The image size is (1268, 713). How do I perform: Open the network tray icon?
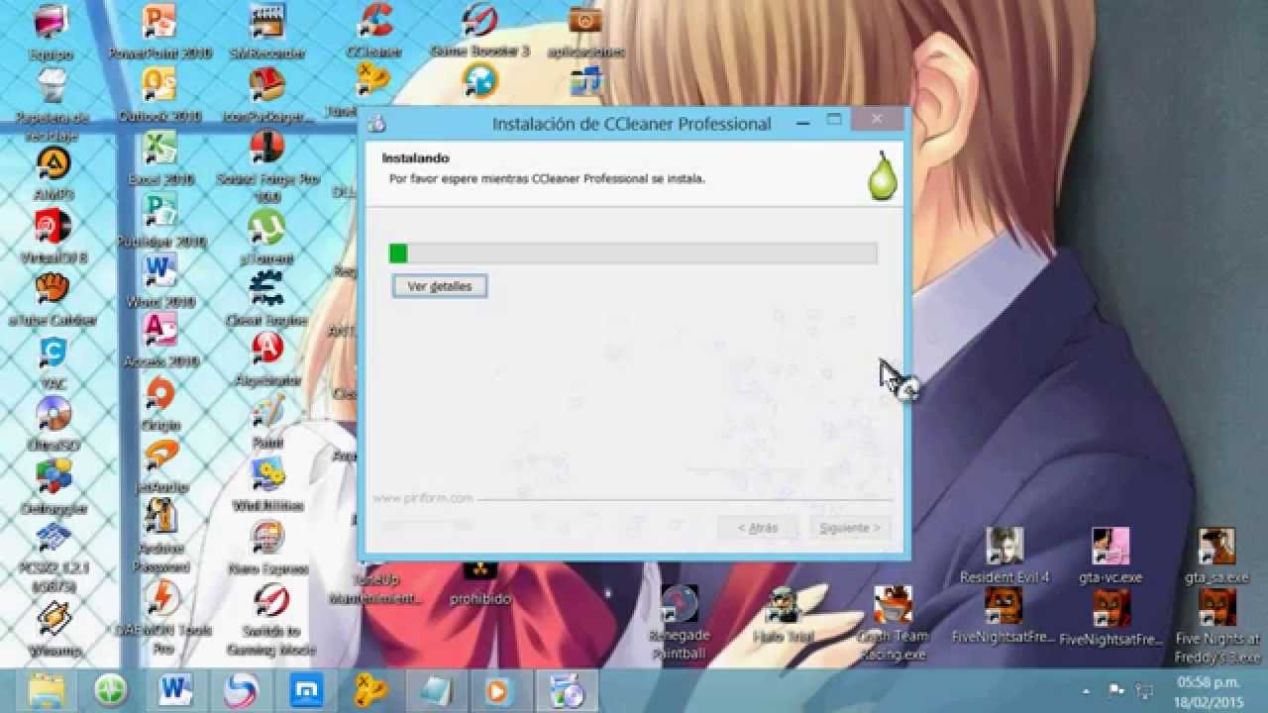(x=1146, y=689)
